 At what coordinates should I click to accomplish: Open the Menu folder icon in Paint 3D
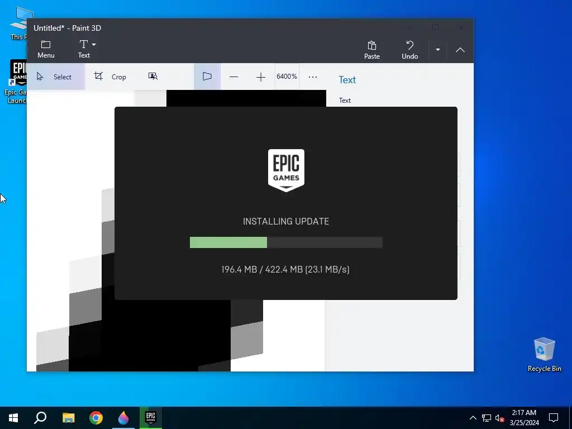[46, 49]
